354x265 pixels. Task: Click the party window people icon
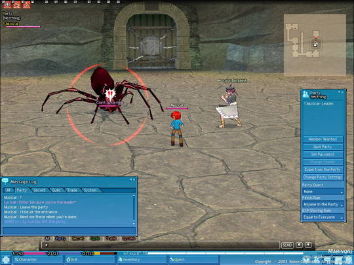[305, 94]
